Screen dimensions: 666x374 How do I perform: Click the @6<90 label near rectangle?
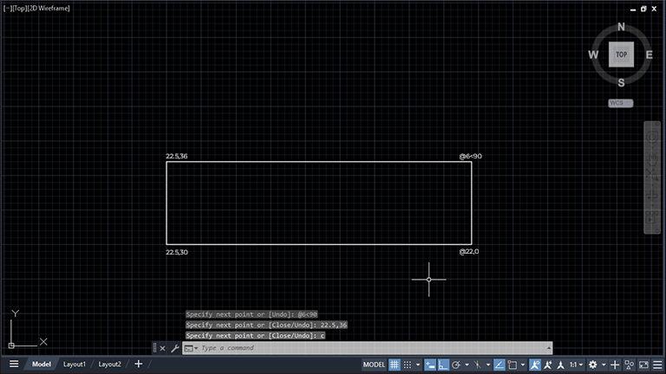[x=471, y=156]
